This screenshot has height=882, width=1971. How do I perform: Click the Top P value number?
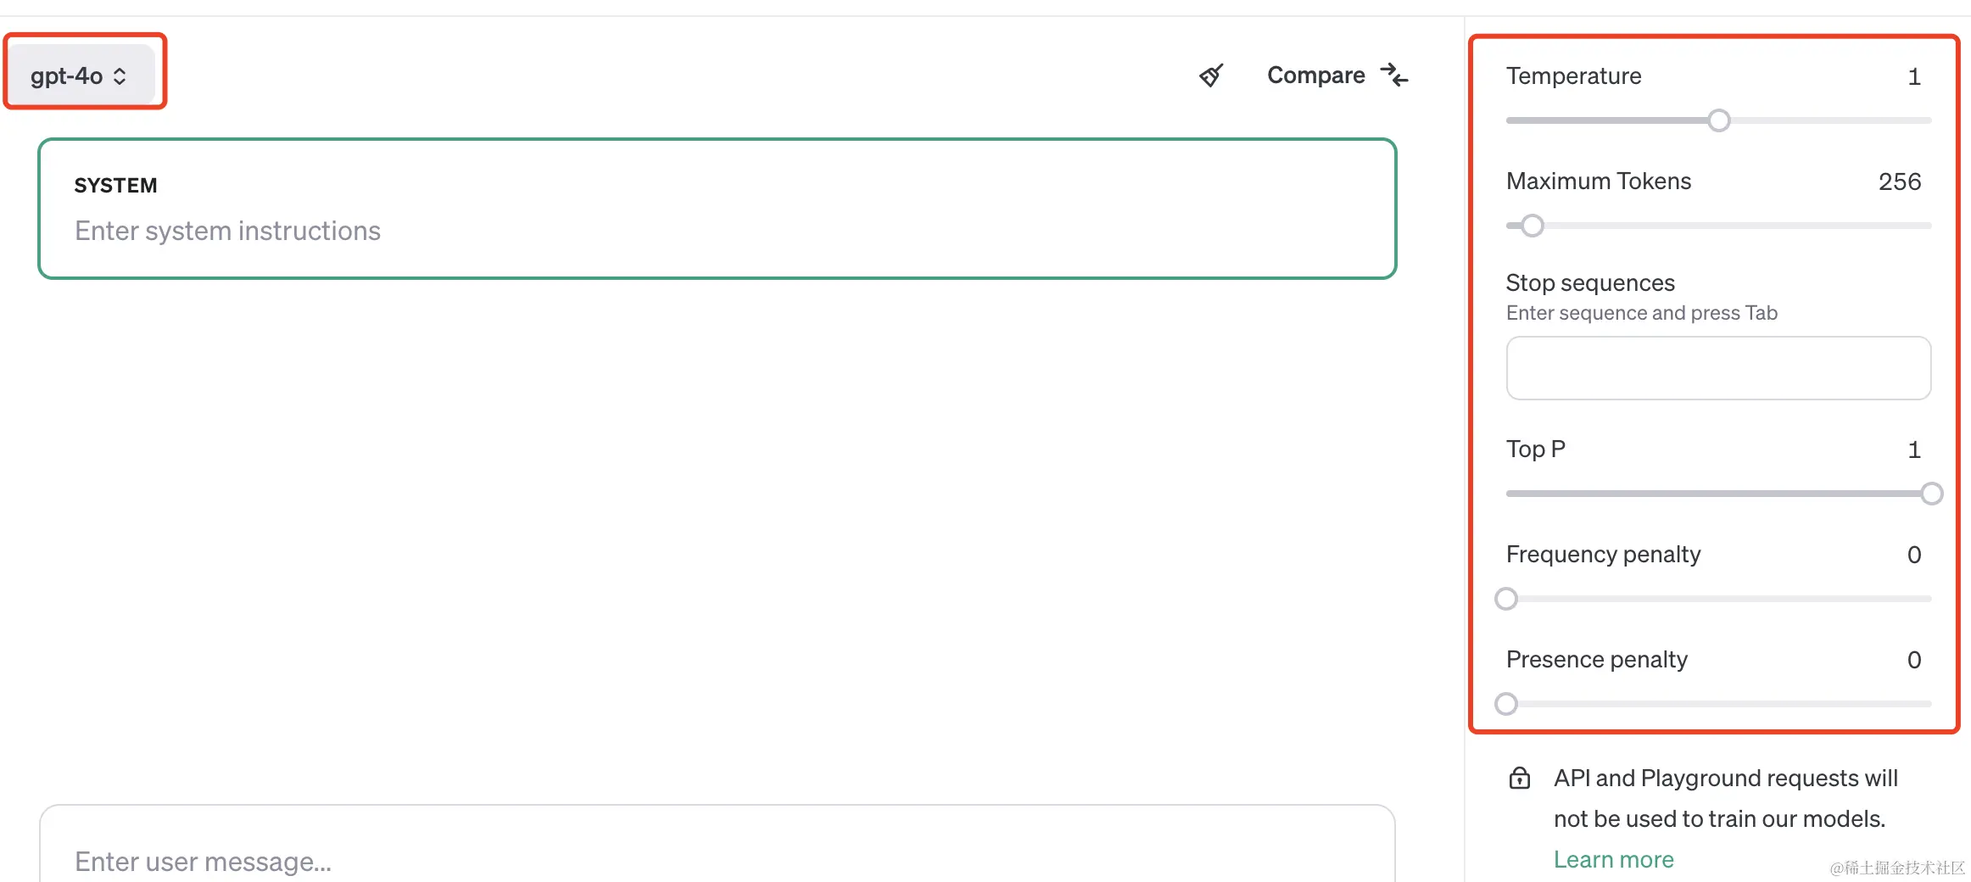point(1913,449)
